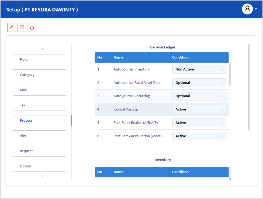This screenshot has width=263, height=199.
Task: Click Inventory table Name column header
Action: [119, 172]
